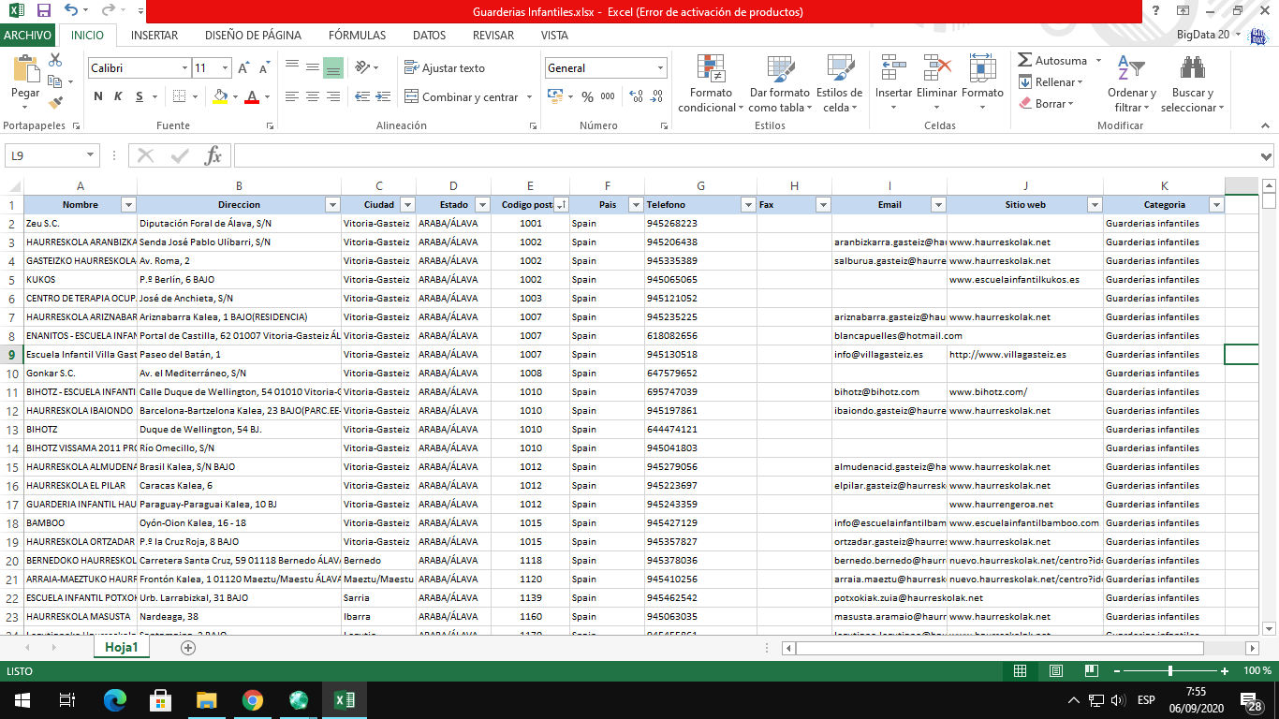Open the Formato cells menu
Screen dimensions: 1279x719
982,83
